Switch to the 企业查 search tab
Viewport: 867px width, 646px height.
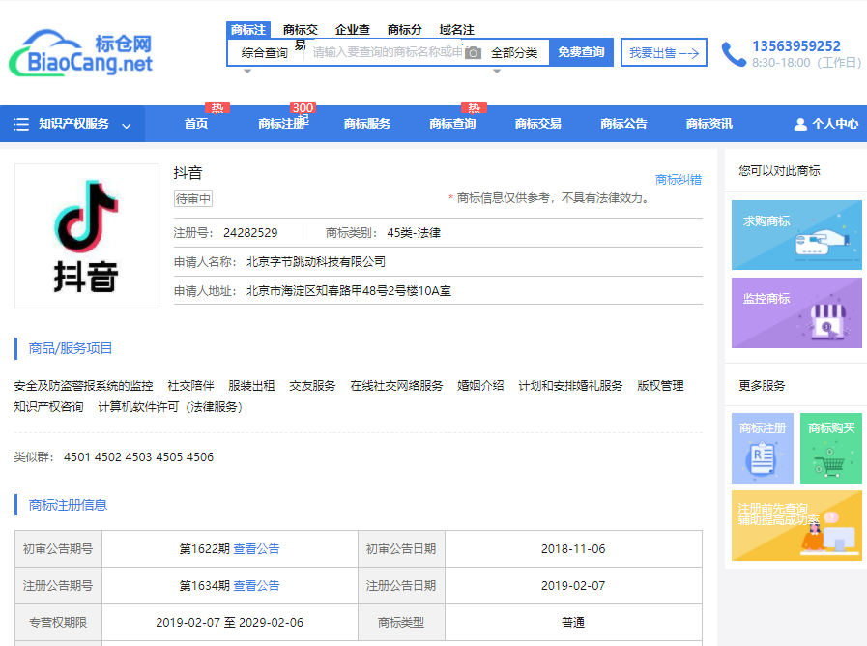tap(352, 30)
